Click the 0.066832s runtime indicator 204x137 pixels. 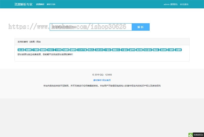(198, 135)
